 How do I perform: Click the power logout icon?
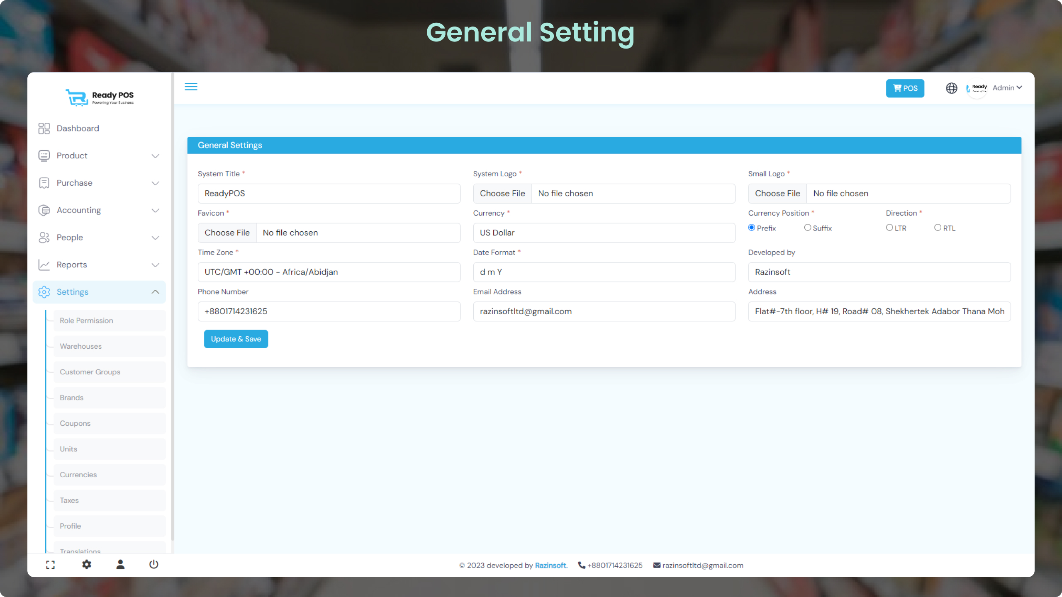pyautogui.click(x=153, y=564)
